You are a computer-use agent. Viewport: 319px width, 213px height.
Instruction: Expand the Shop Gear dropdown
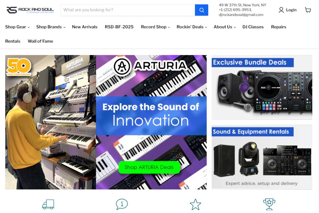[x=18, y=27]
